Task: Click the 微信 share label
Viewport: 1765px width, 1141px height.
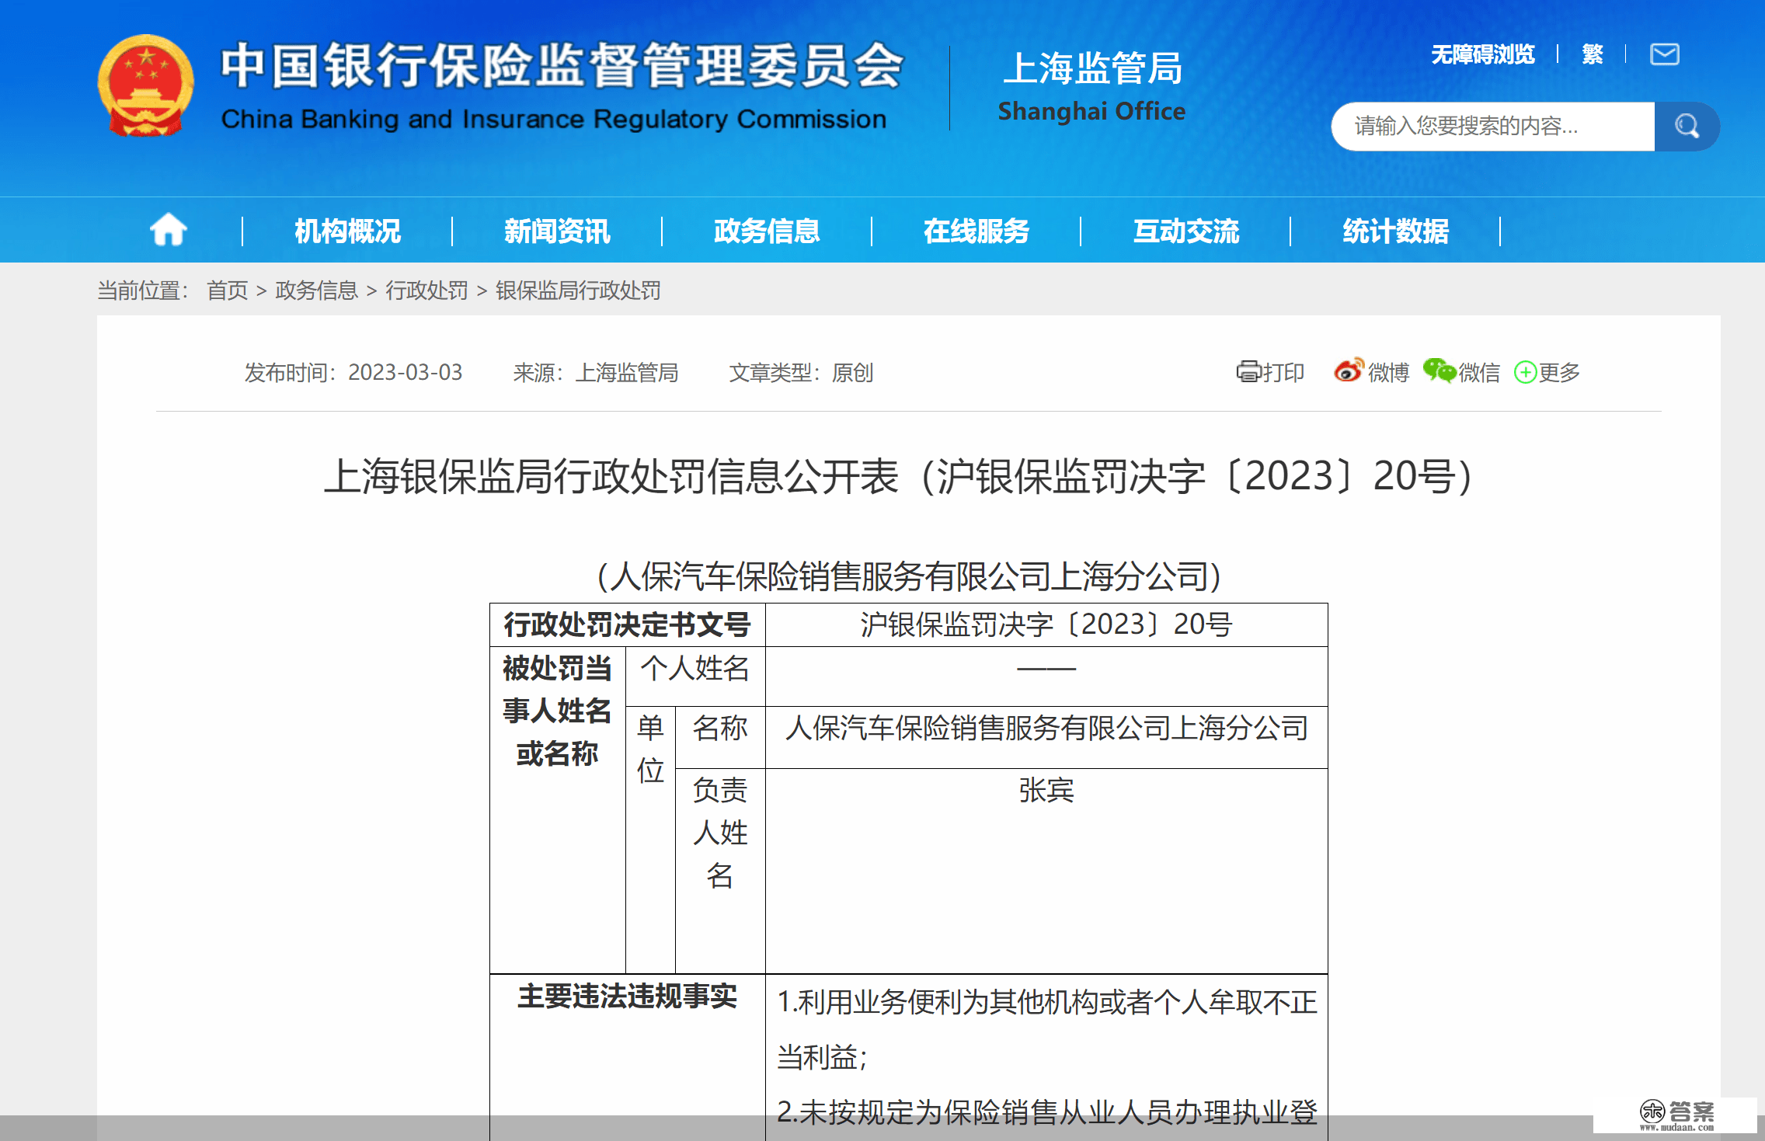Action: point(1479,372)
